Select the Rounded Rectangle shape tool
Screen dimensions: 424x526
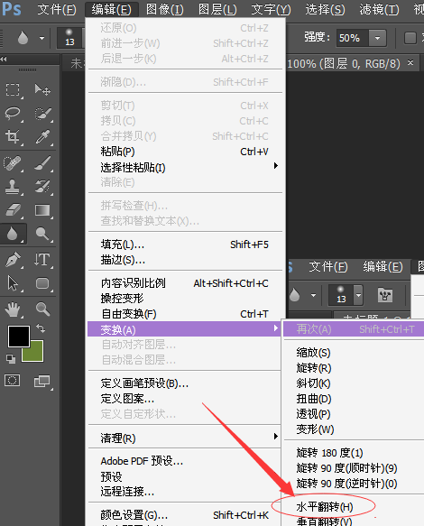42,284
